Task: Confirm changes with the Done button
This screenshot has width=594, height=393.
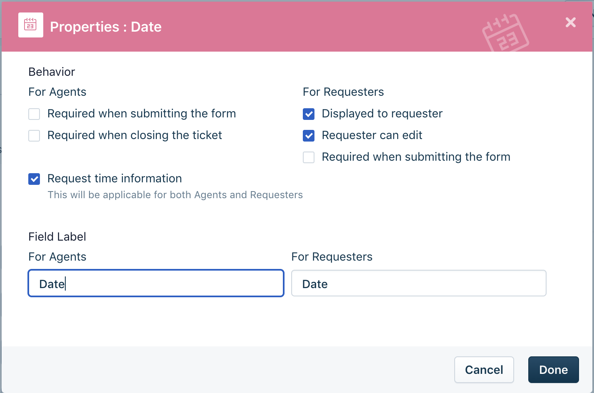Action: 553,370
